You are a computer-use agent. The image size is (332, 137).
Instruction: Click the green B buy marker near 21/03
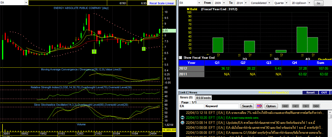click(94, 51)
